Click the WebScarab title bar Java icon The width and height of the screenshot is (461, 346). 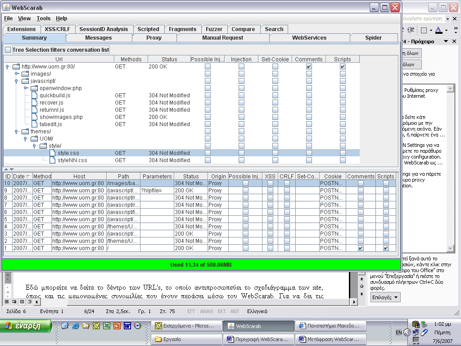pyautogui.click(x=6, y=7)
